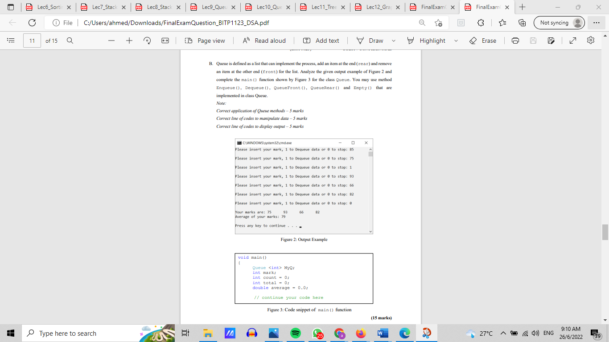Viewport: 609px width, 342px height.
Task: Print the PDF document
Action: pyautogui.click(x=515, y=40)
